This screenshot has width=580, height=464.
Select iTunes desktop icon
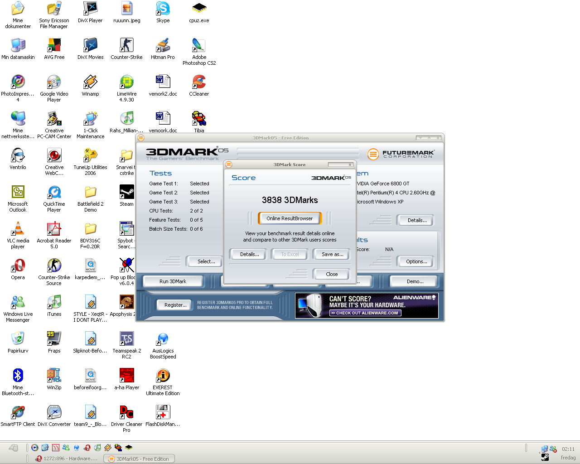coord(54,306)
